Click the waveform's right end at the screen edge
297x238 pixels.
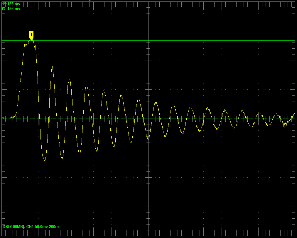click(294, 113)
